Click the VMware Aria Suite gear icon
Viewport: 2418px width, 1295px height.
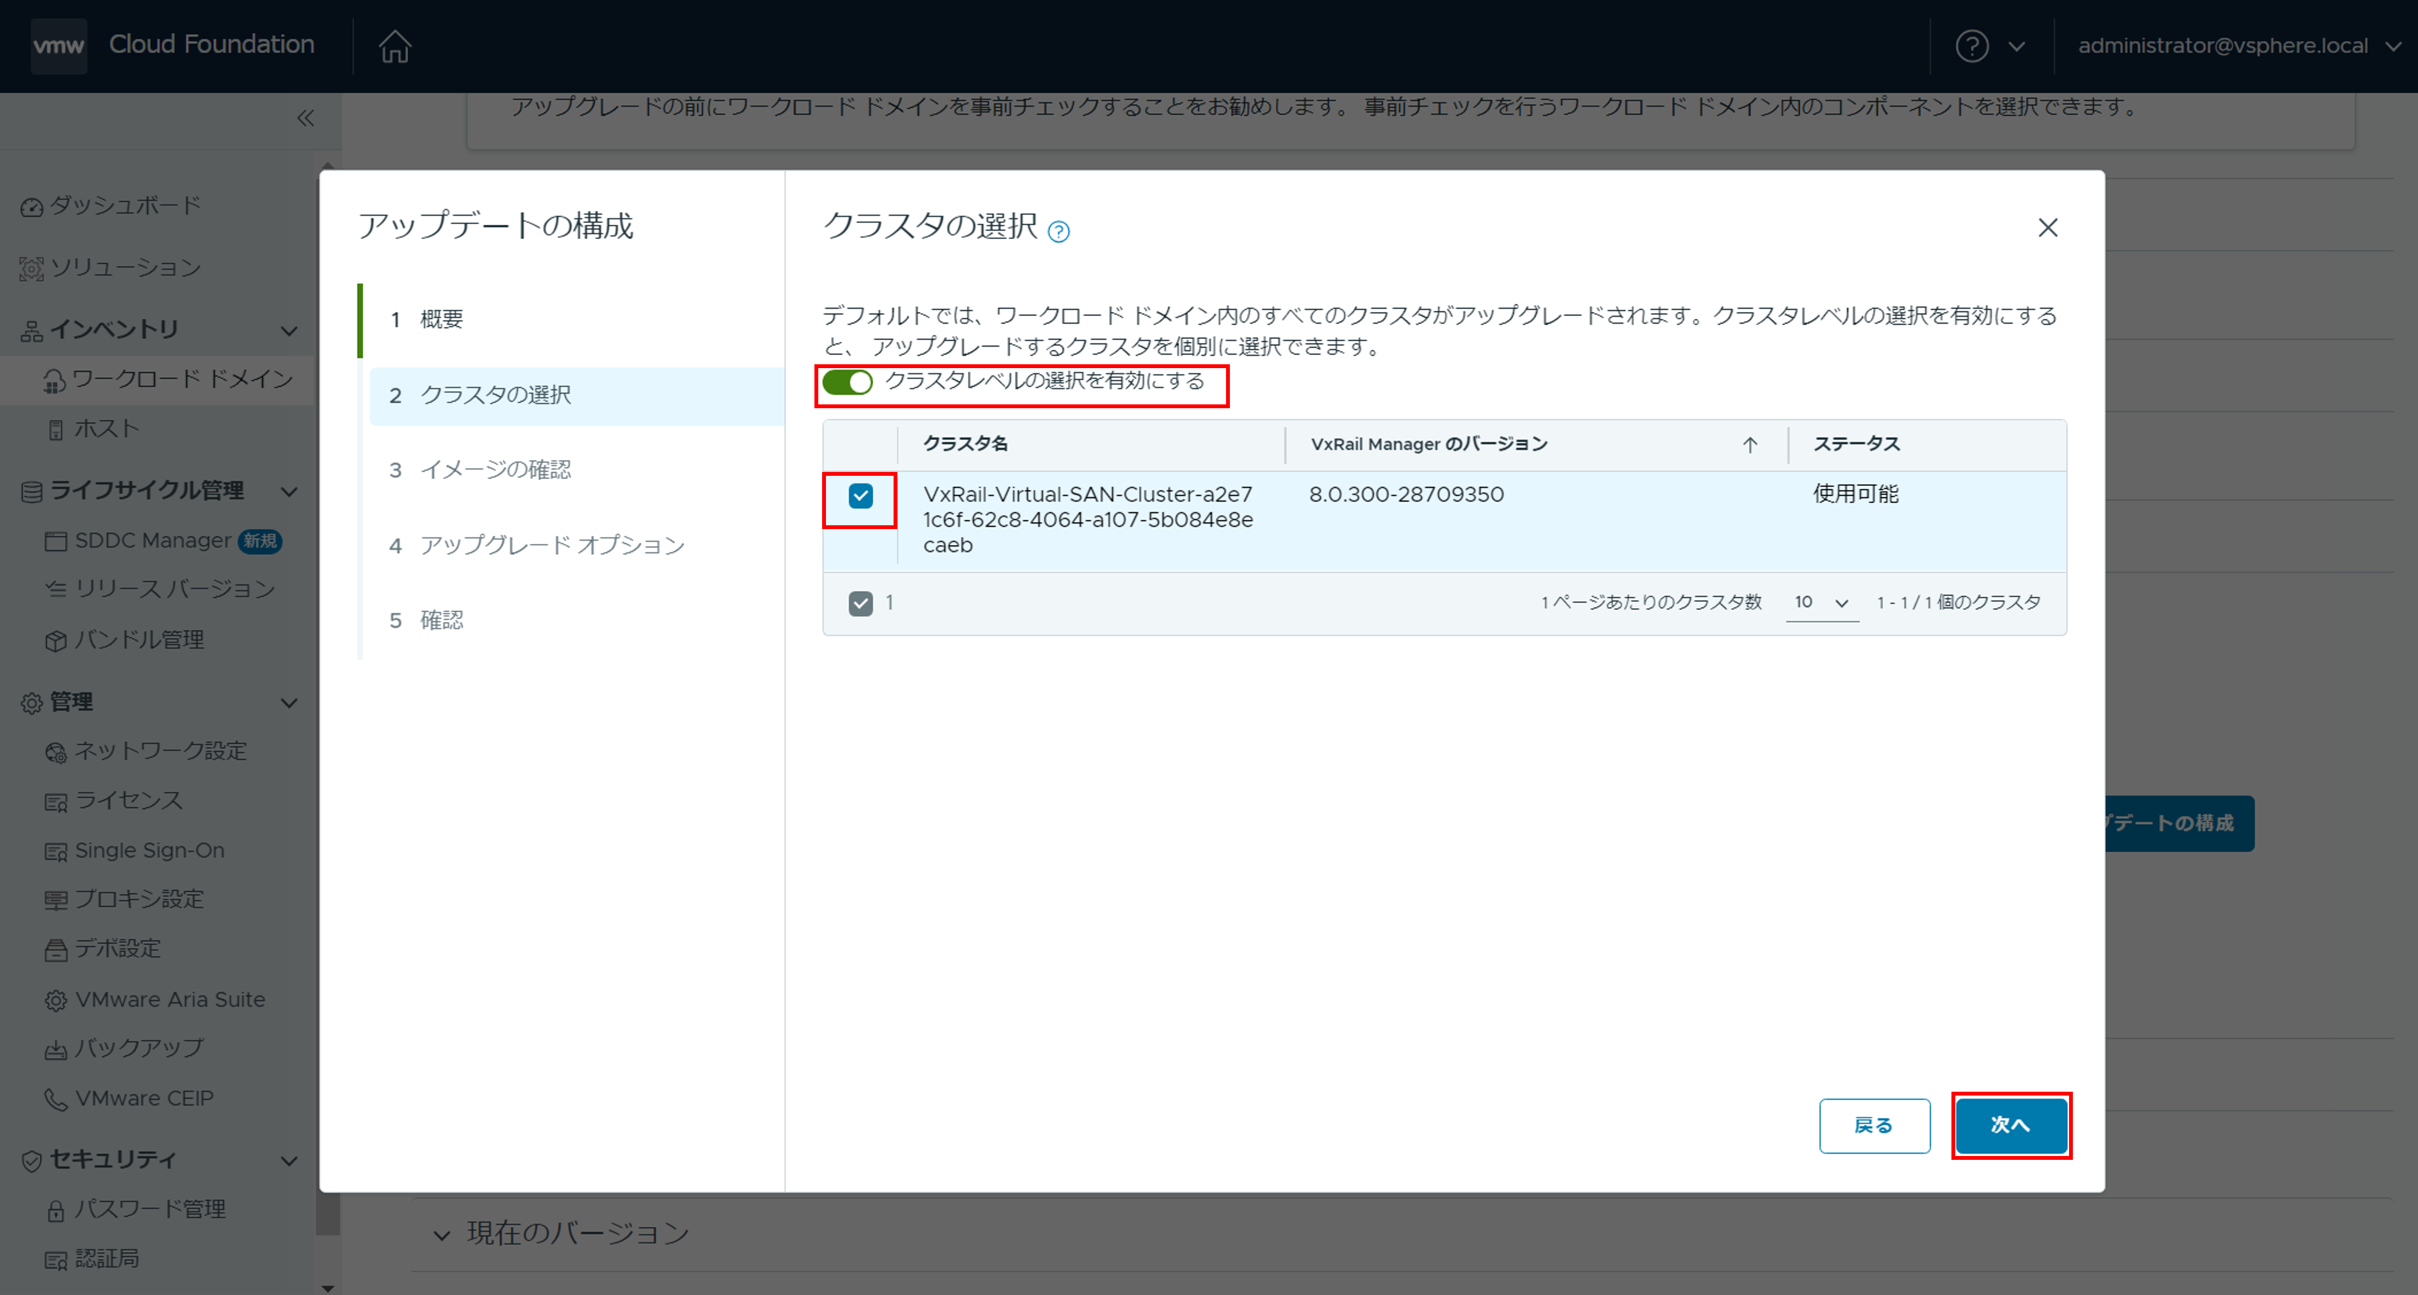tap(56, 1001)
